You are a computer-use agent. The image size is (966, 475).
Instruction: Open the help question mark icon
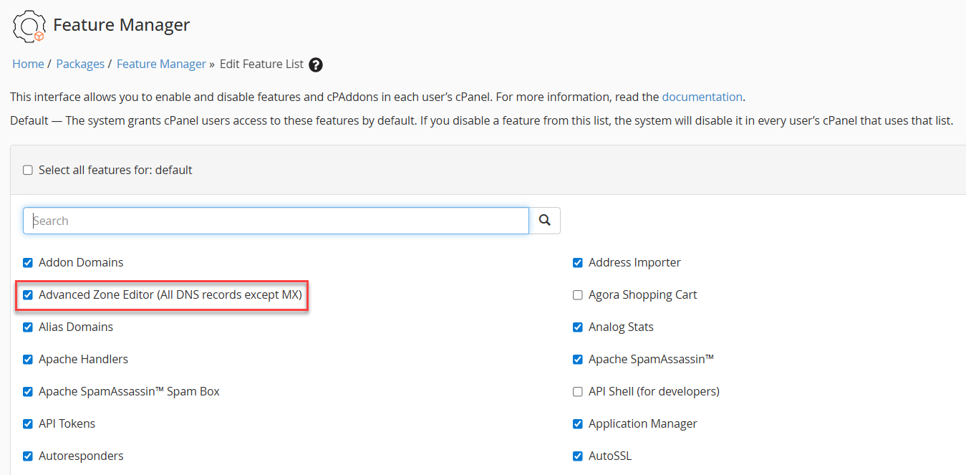tap(316, 64)
